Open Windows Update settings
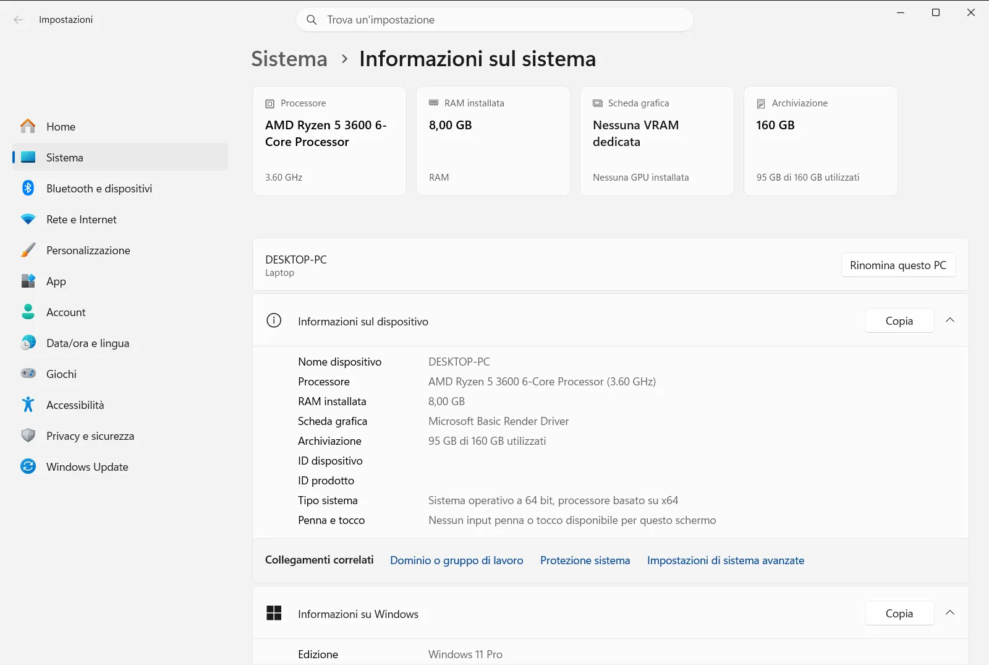 [121, 466]
